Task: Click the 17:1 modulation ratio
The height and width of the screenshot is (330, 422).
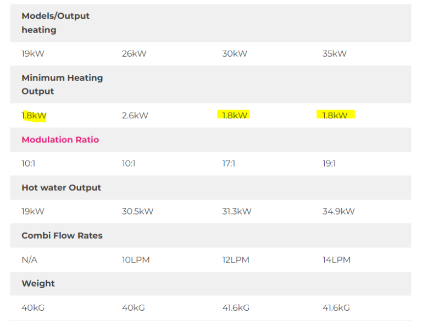Action: click(x=229, y=163)
